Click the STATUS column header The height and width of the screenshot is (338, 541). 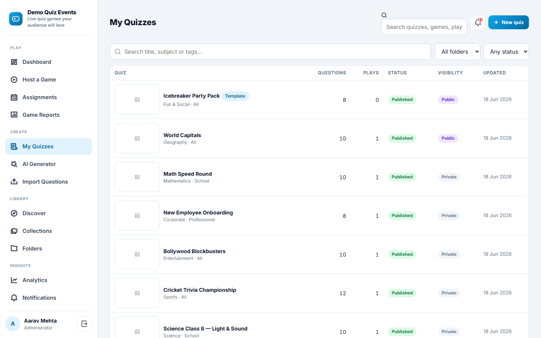(x=397, y=73)
